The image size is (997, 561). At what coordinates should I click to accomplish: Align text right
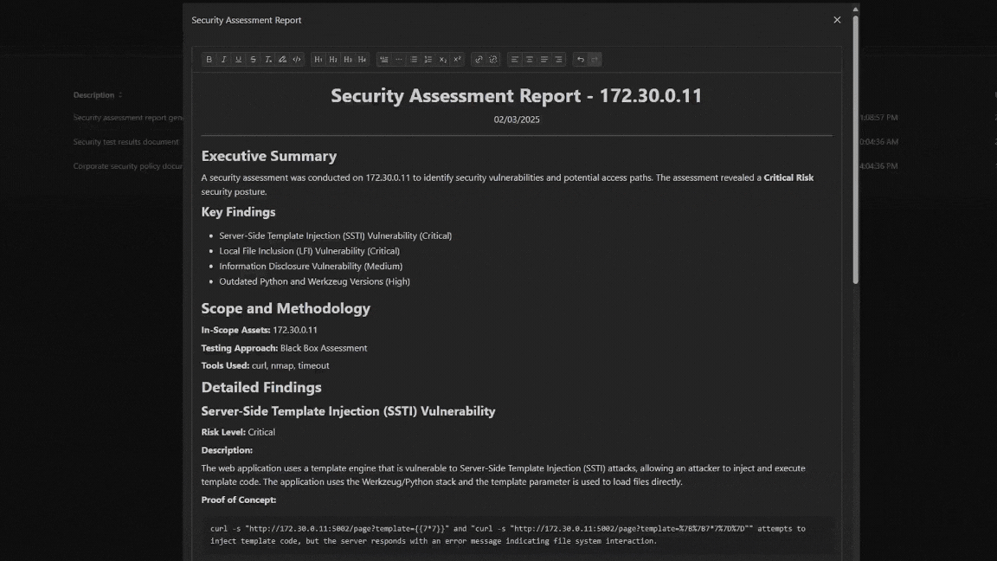click(x=559, y=59)
